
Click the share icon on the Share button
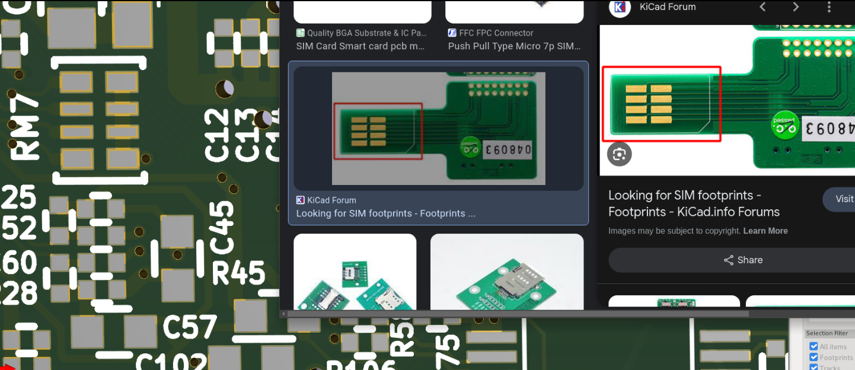click(x=728, y=260)
